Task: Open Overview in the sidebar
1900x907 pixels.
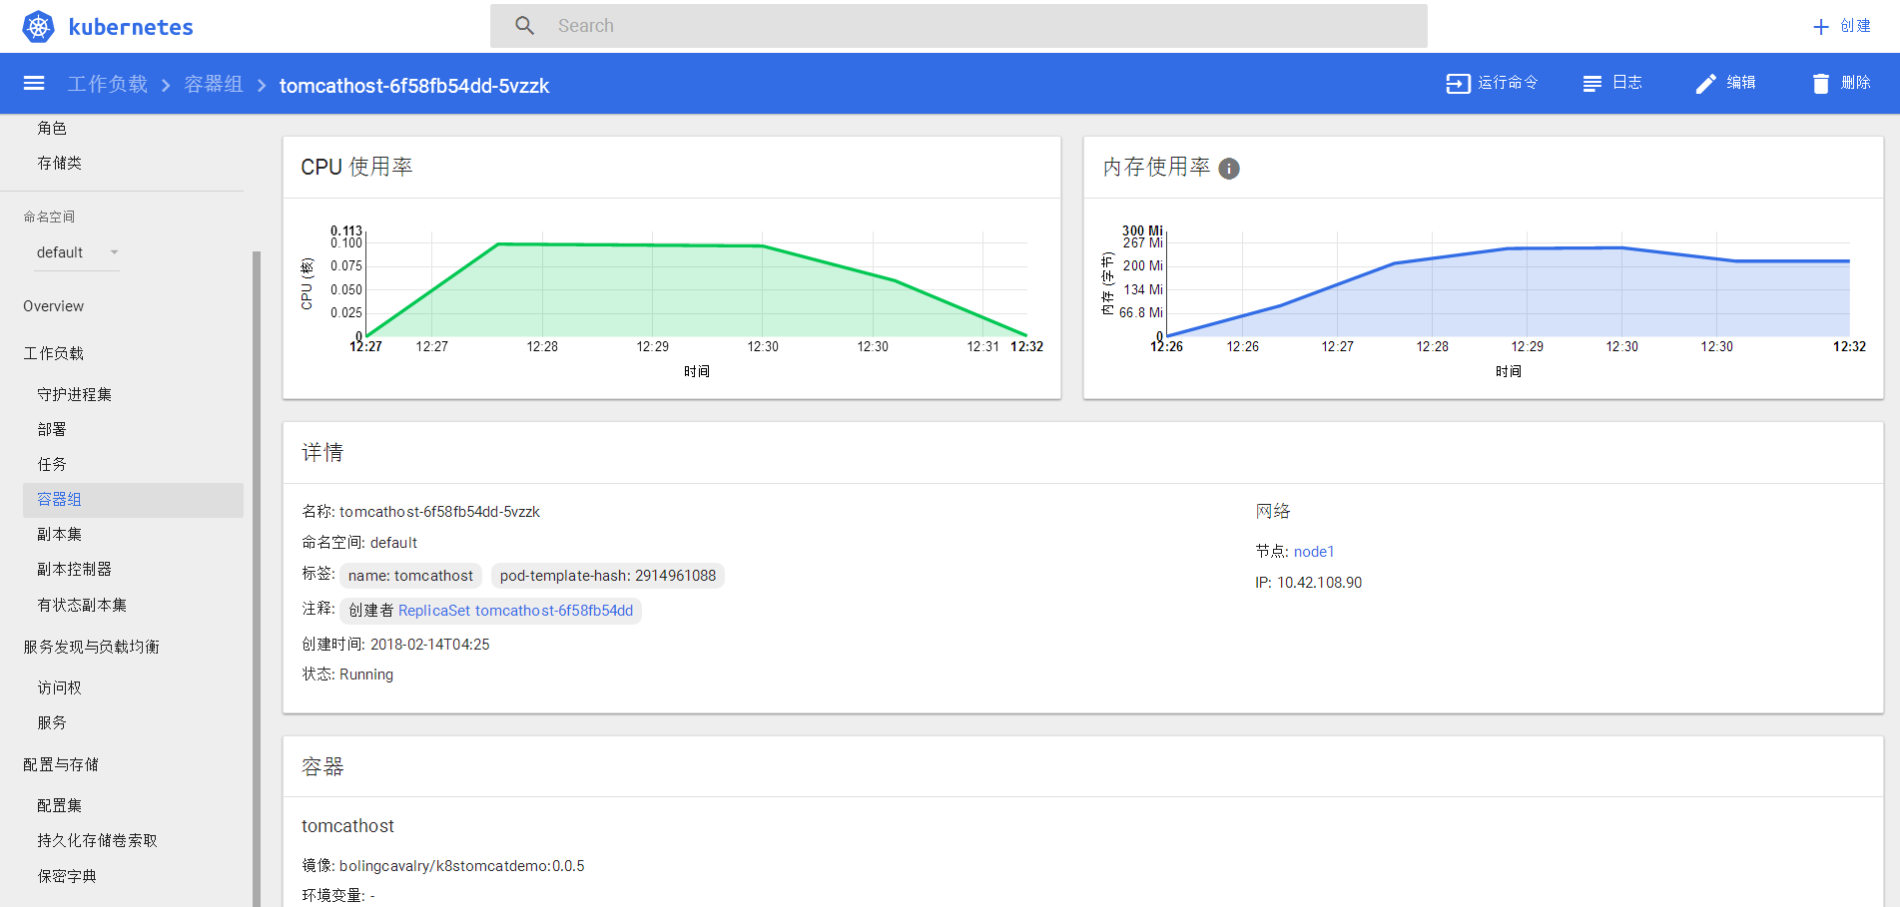Action: pyautogui.click(x=54, y=306)
